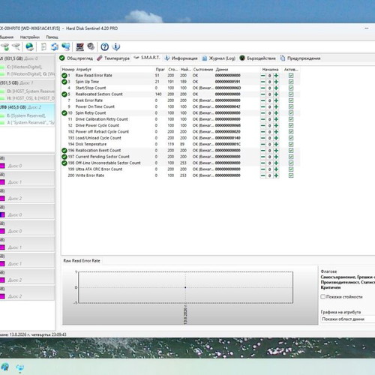Toggle active checkbox for Write Error Rate
The width and height of the screenshot is (375, 375).
(291, 175)
